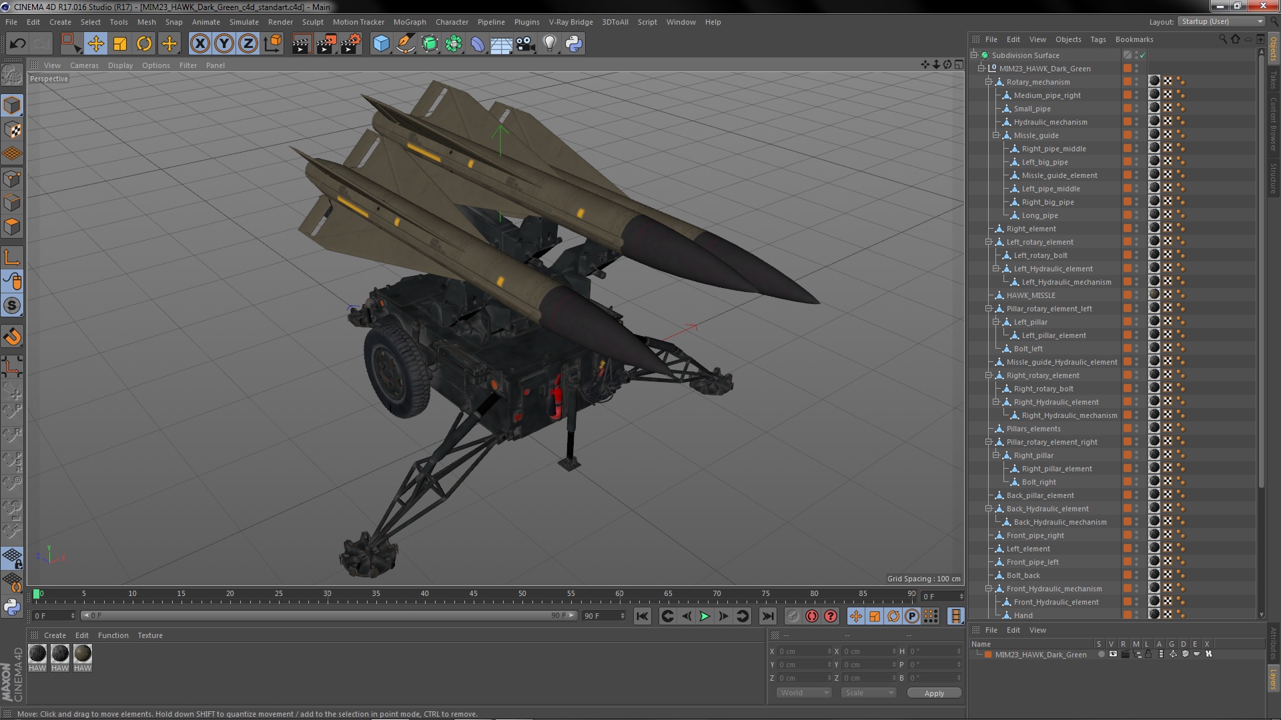This screenshot has height=720, width=1281.
Task: Open the Mesh menu
Action: pos(146,22)
